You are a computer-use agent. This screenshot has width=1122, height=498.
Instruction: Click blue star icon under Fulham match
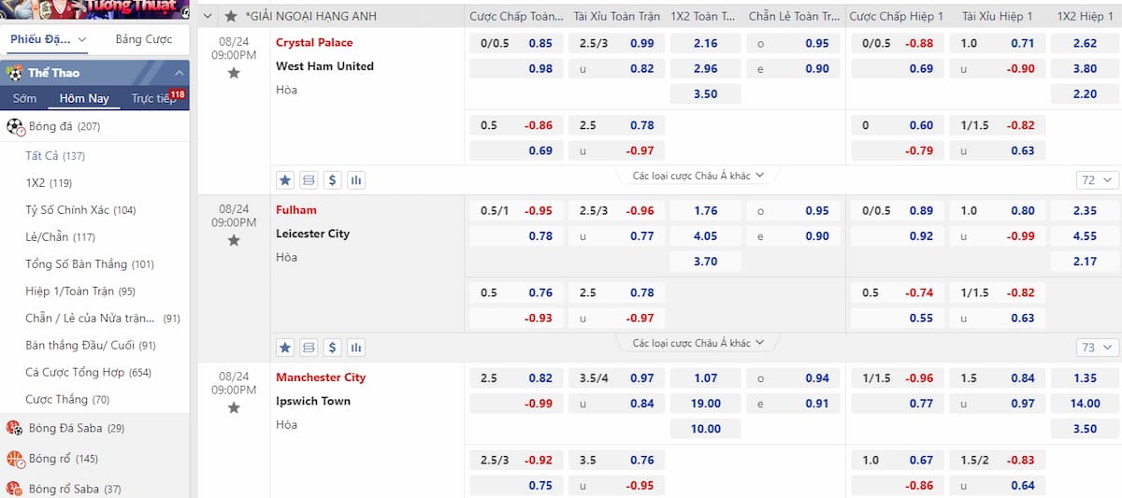(x=285, y=348)
